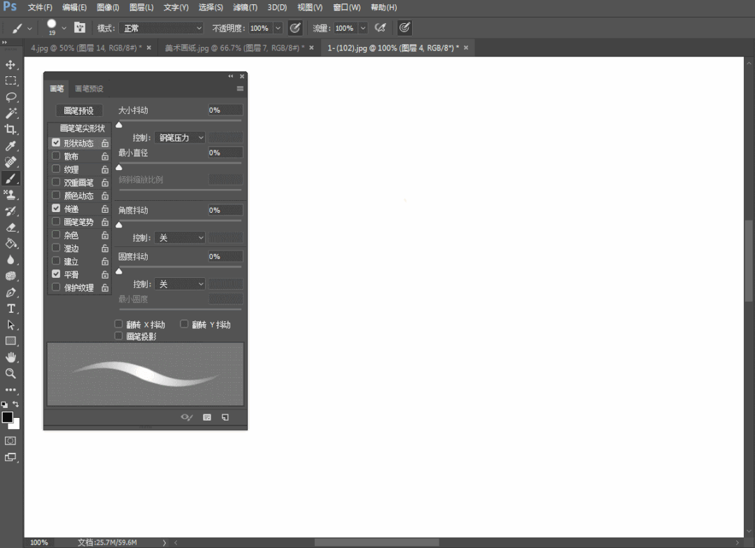Click the 画笔笔尖形状 button
The width and height of the screenshot is (755, 548).
coord(82,128)
